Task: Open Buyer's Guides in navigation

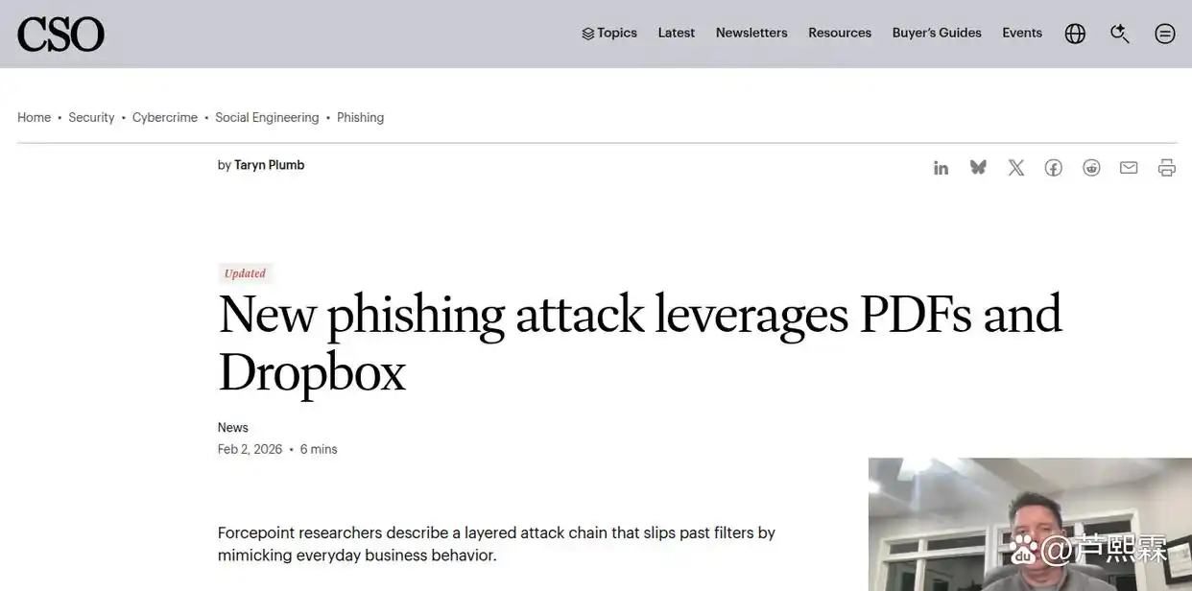Action: (x=937, y=33)
